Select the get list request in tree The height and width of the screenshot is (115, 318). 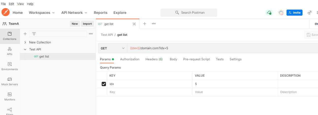[x=58, y=56]
